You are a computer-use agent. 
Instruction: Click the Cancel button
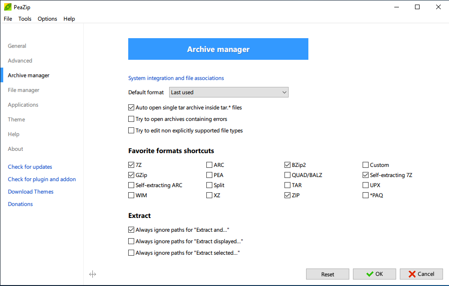point(421,274)
